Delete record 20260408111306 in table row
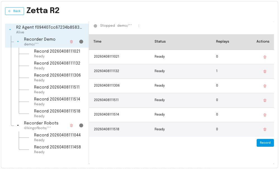The height and width of the screenshot is (169, 279). pyautogui.click(x=265, y=86)
